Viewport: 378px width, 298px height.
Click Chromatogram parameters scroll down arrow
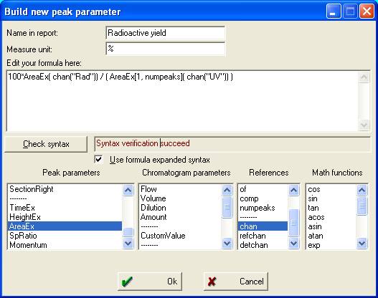click(x=227, y=243)
